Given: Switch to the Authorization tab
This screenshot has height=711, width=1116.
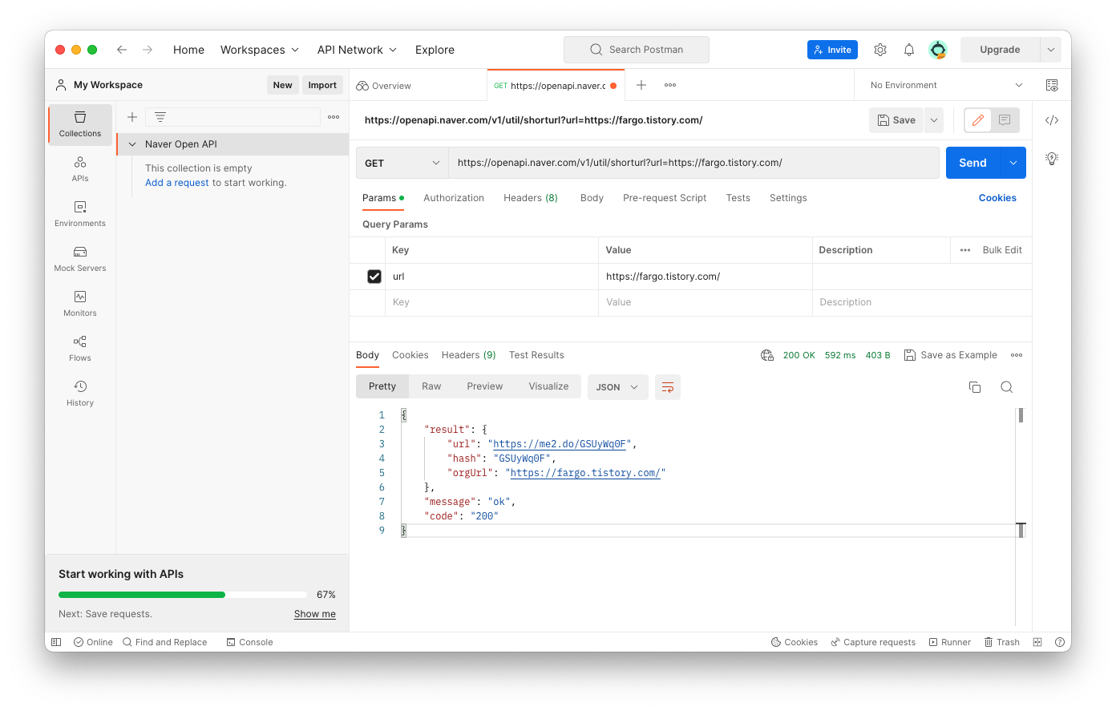Looking at the screenshot, I should 454,198.
